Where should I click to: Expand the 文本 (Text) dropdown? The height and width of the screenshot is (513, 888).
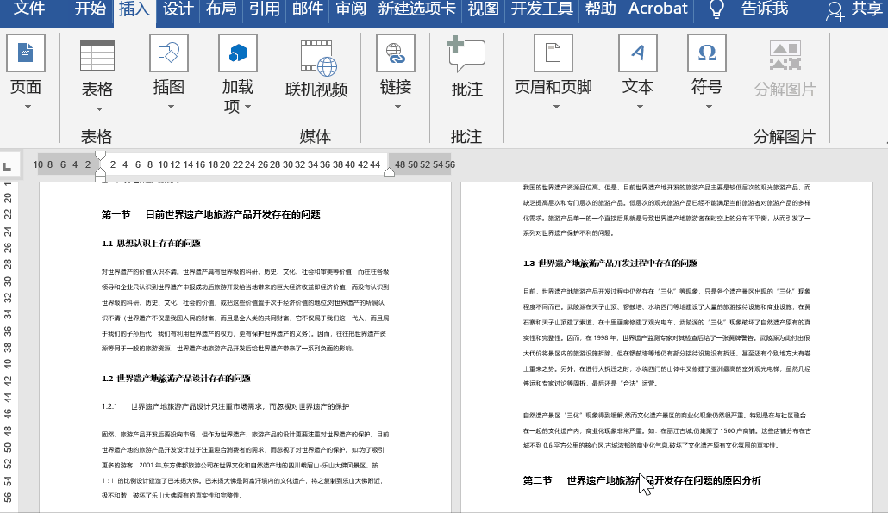[x=638, y=72]
